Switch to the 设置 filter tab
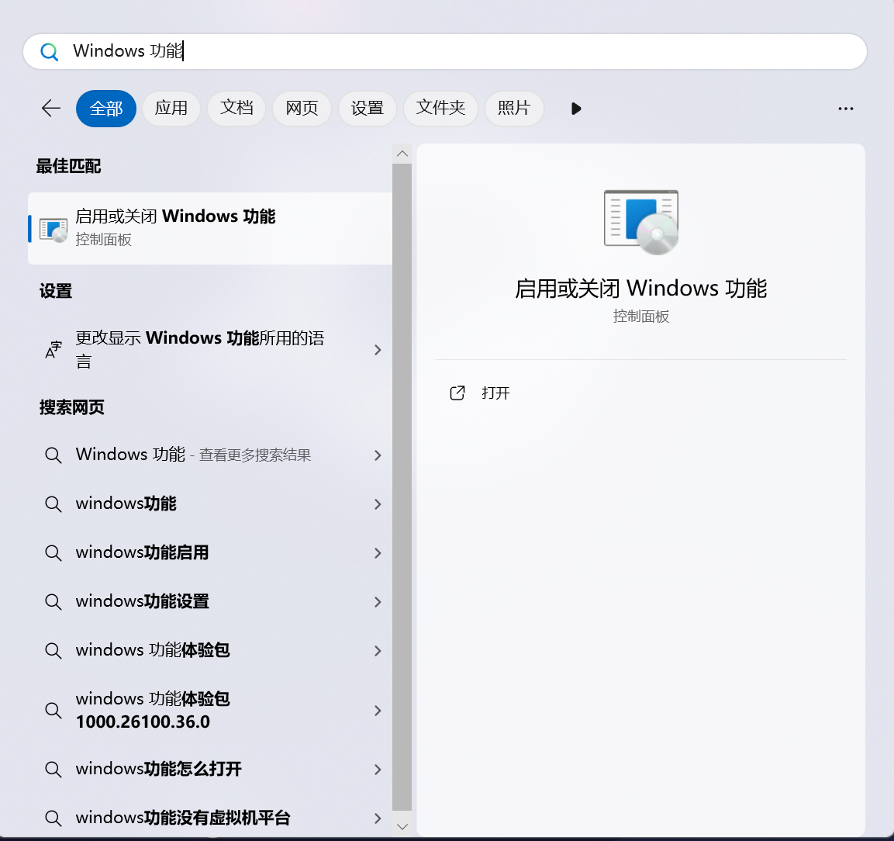This screenshot has width=894, height=841. tap(368, 108)
